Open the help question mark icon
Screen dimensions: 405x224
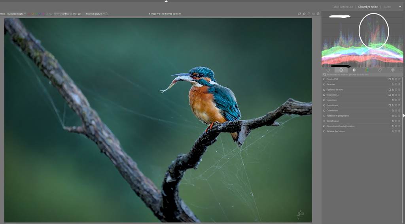308,14
